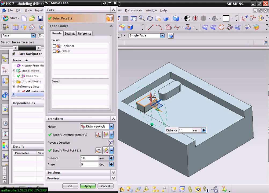Click the Apply button
269x193 pixels.
tap(88, 186)
